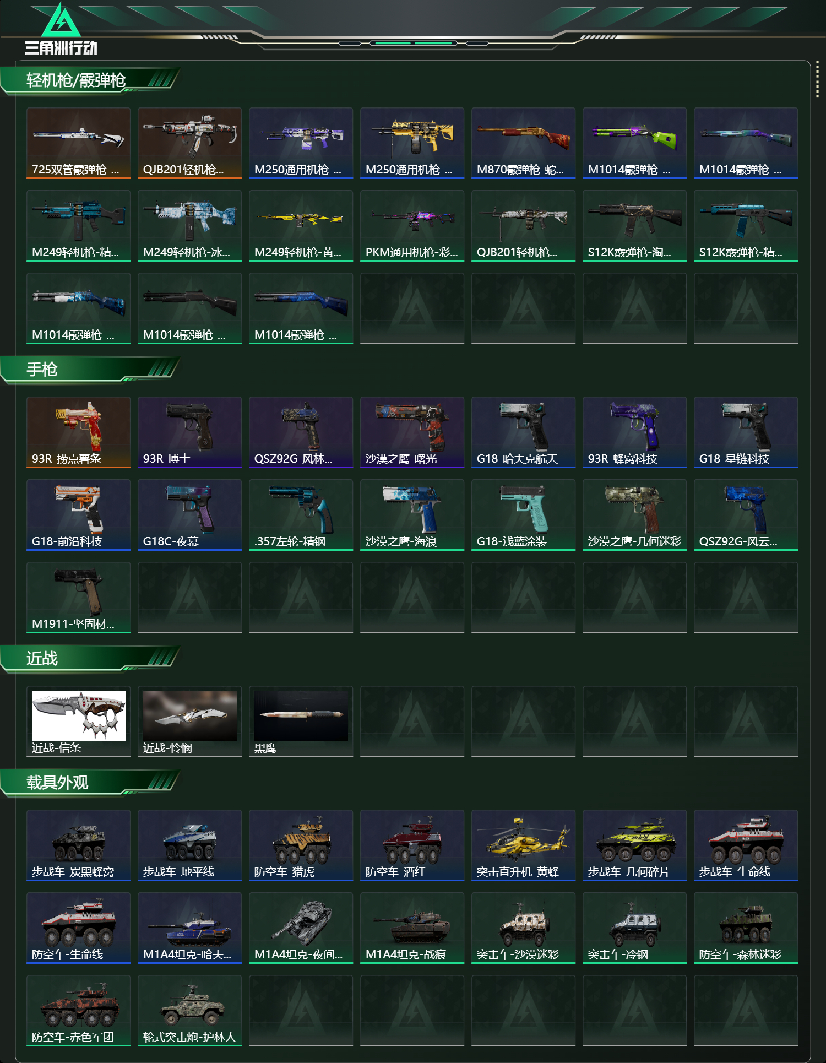This screenshot has width=826, height=1063.
Task: Choose the 防空车-猎虎 vehicle skin
Action: coord(301,845)
